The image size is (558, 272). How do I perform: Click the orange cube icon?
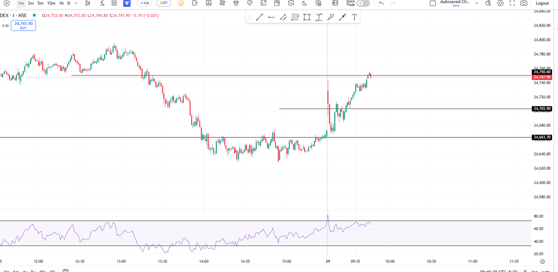(x=181, y=3)
